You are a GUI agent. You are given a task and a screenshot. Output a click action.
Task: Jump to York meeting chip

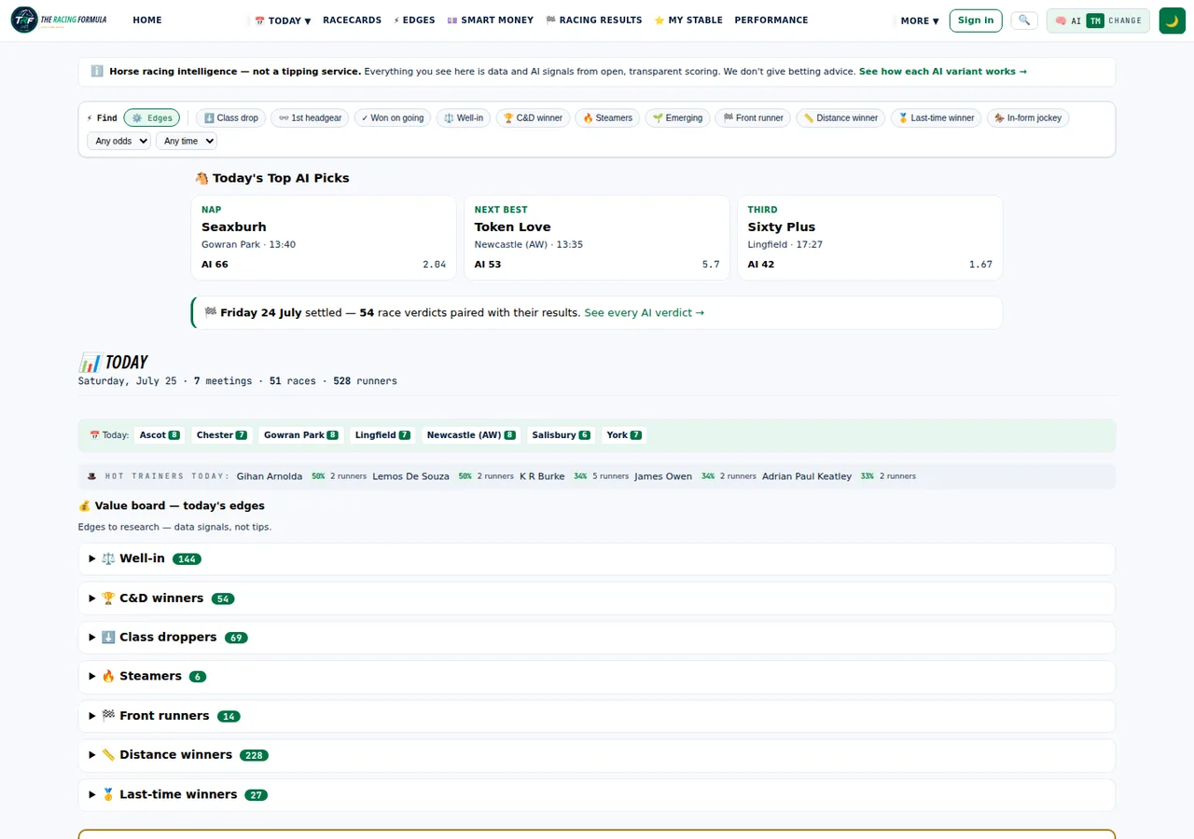coord(624,435)
